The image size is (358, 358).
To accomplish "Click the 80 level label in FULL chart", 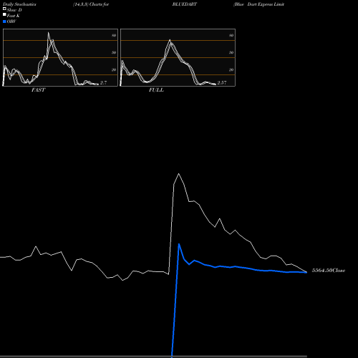I will (231, 35).
